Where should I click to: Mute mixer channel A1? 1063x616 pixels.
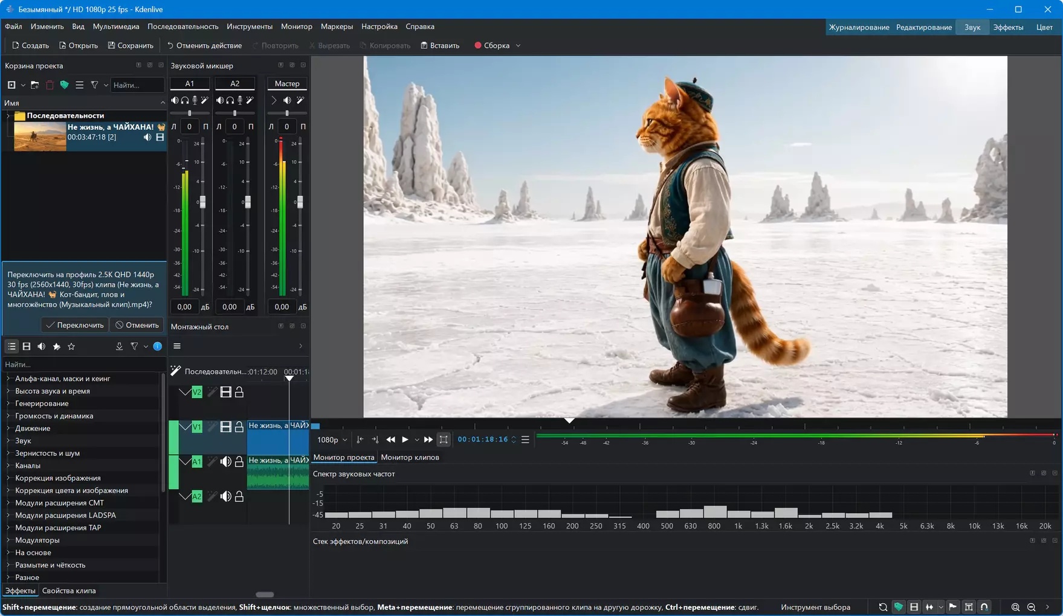[175, 100]
